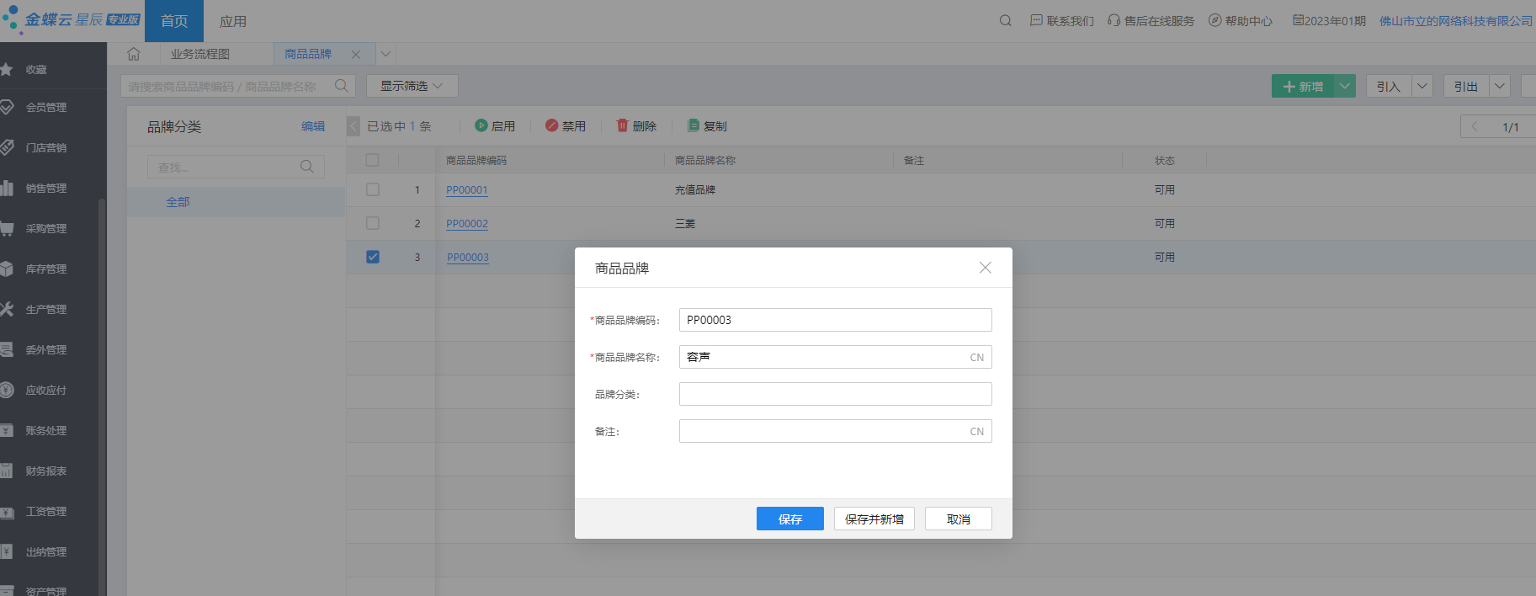Screen dimensions: 1536x596
Task: Open the 引入 dropdown arrow
Action: point(1422,86)
